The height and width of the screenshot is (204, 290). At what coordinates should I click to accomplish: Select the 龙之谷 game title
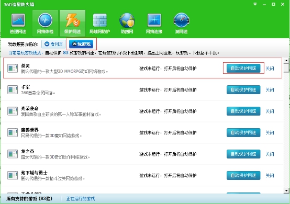tap(28, 151)
